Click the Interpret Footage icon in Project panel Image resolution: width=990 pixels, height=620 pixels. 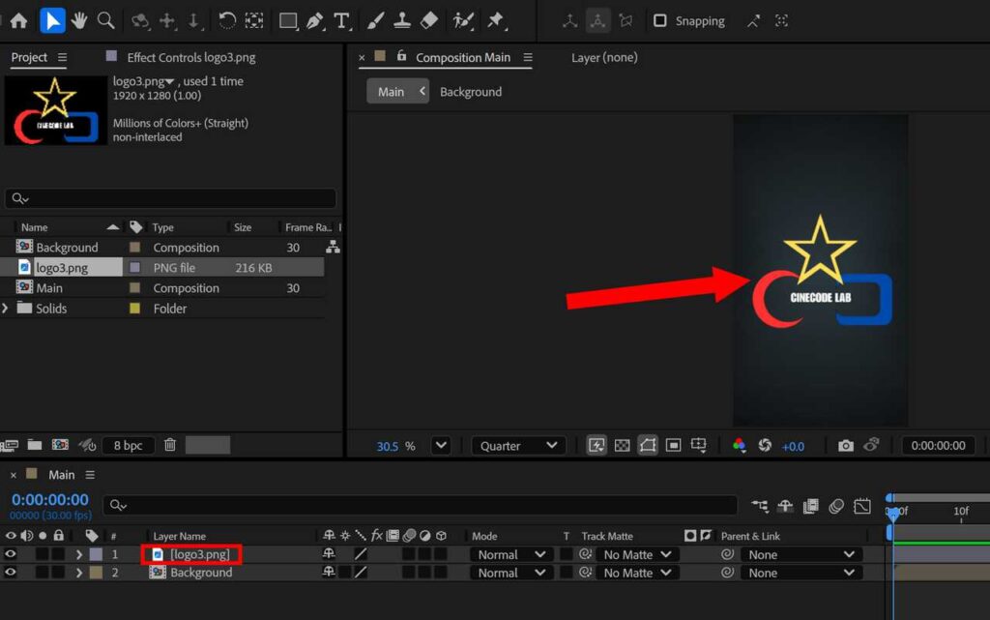(x=10, y=446)
